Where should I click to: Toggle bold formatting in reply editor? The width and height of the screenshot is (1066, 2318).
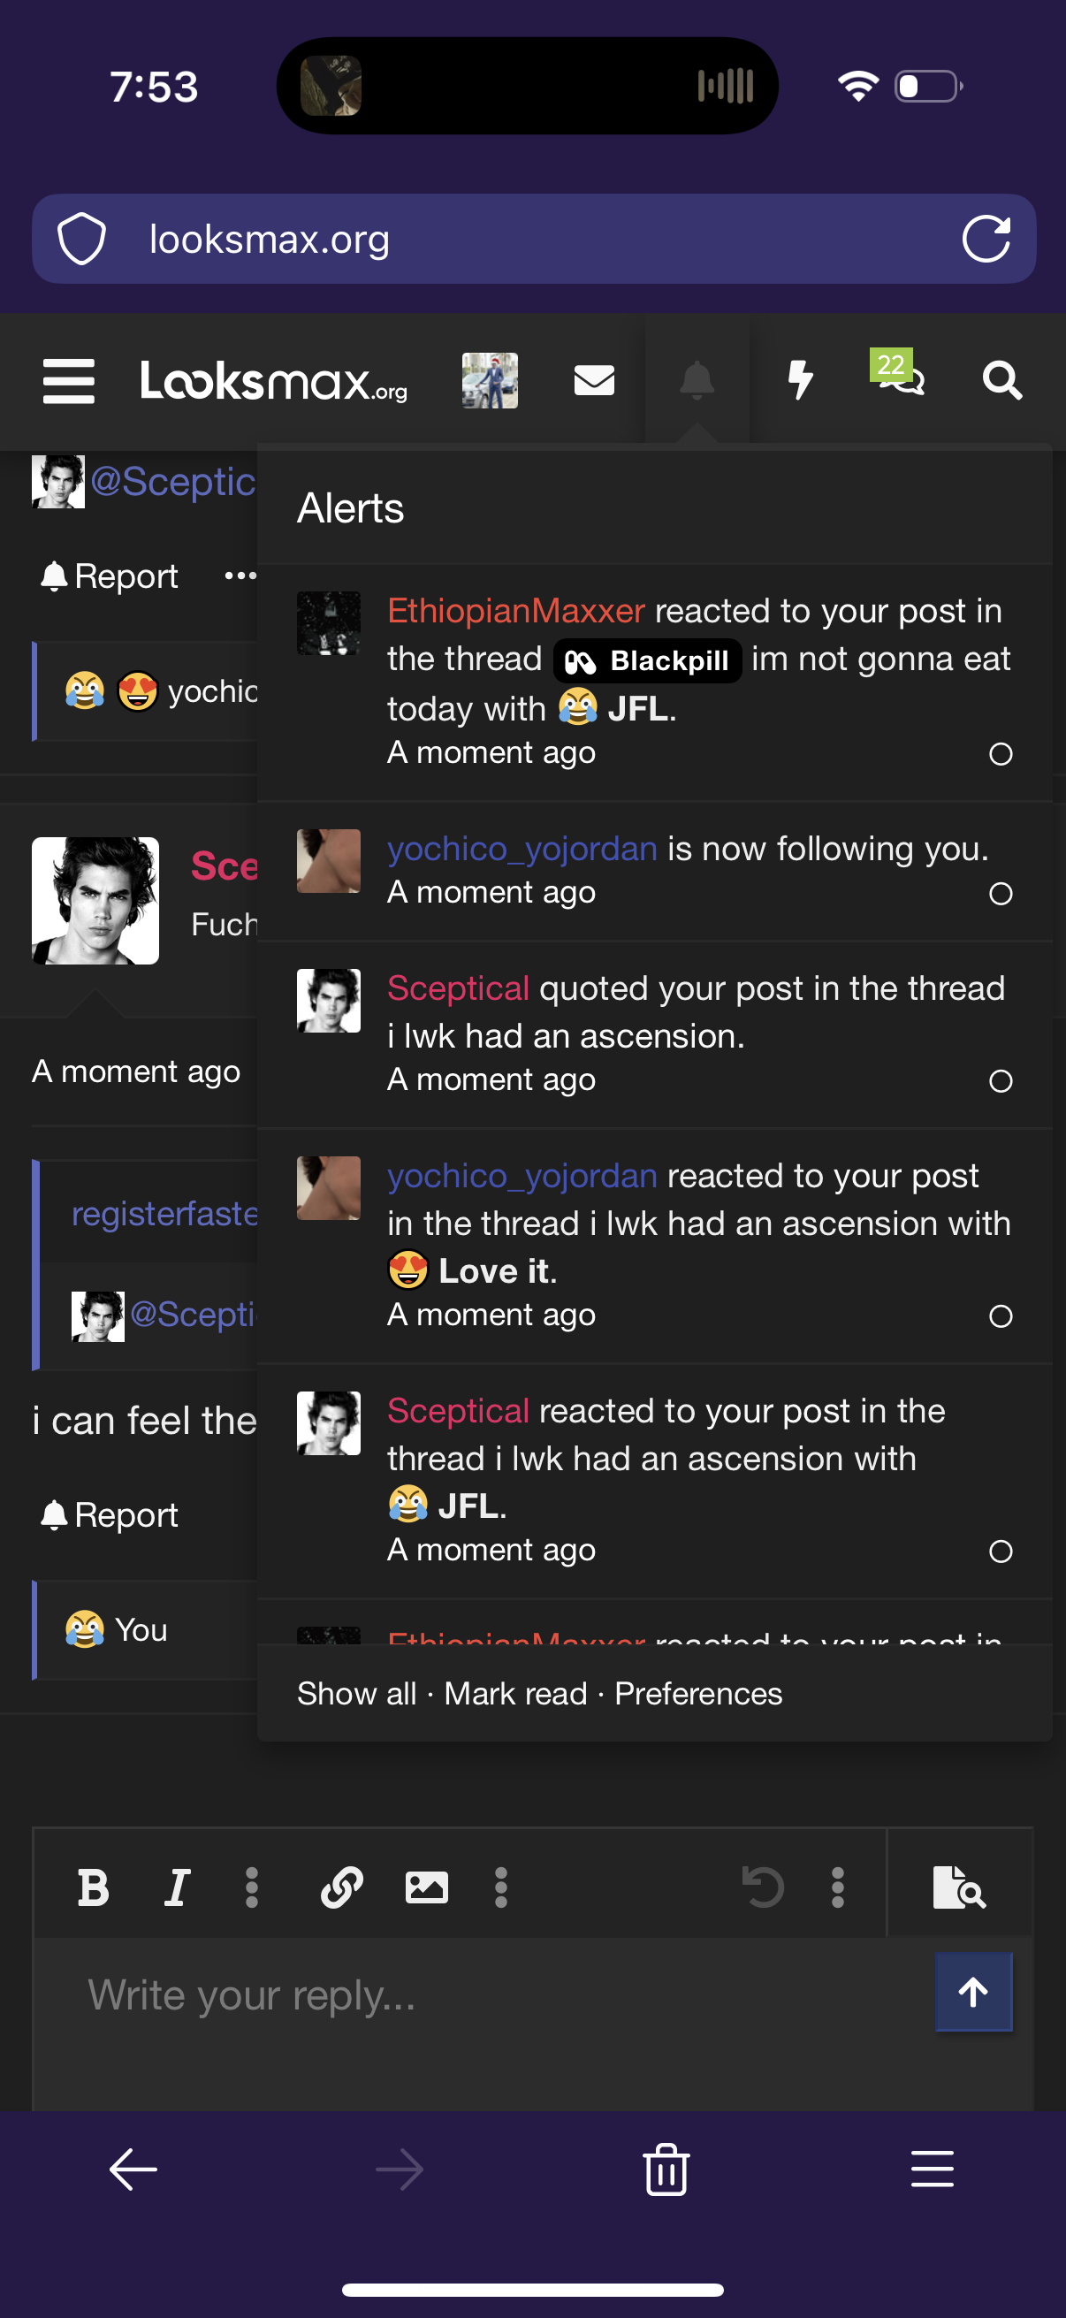click(94, 1887)
